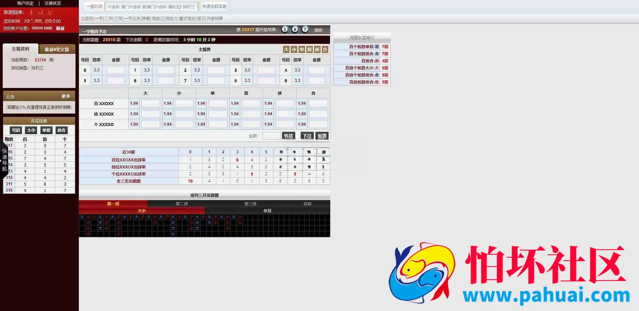Click the amount field for number 0
The width and height of the screenshot is (639, 311).
click(116, 70)
